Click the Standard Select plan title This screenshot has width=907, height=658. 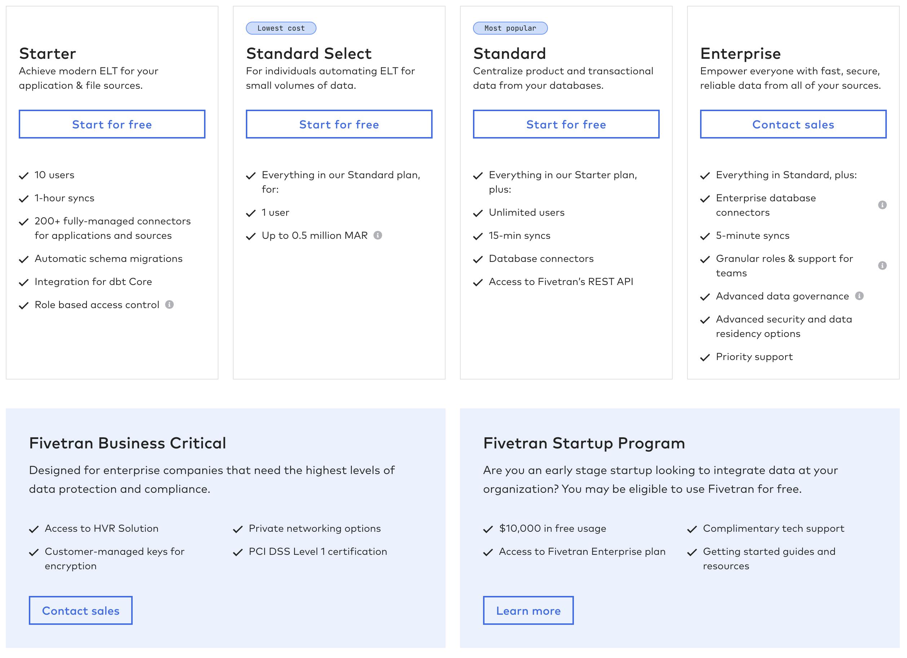309,54
